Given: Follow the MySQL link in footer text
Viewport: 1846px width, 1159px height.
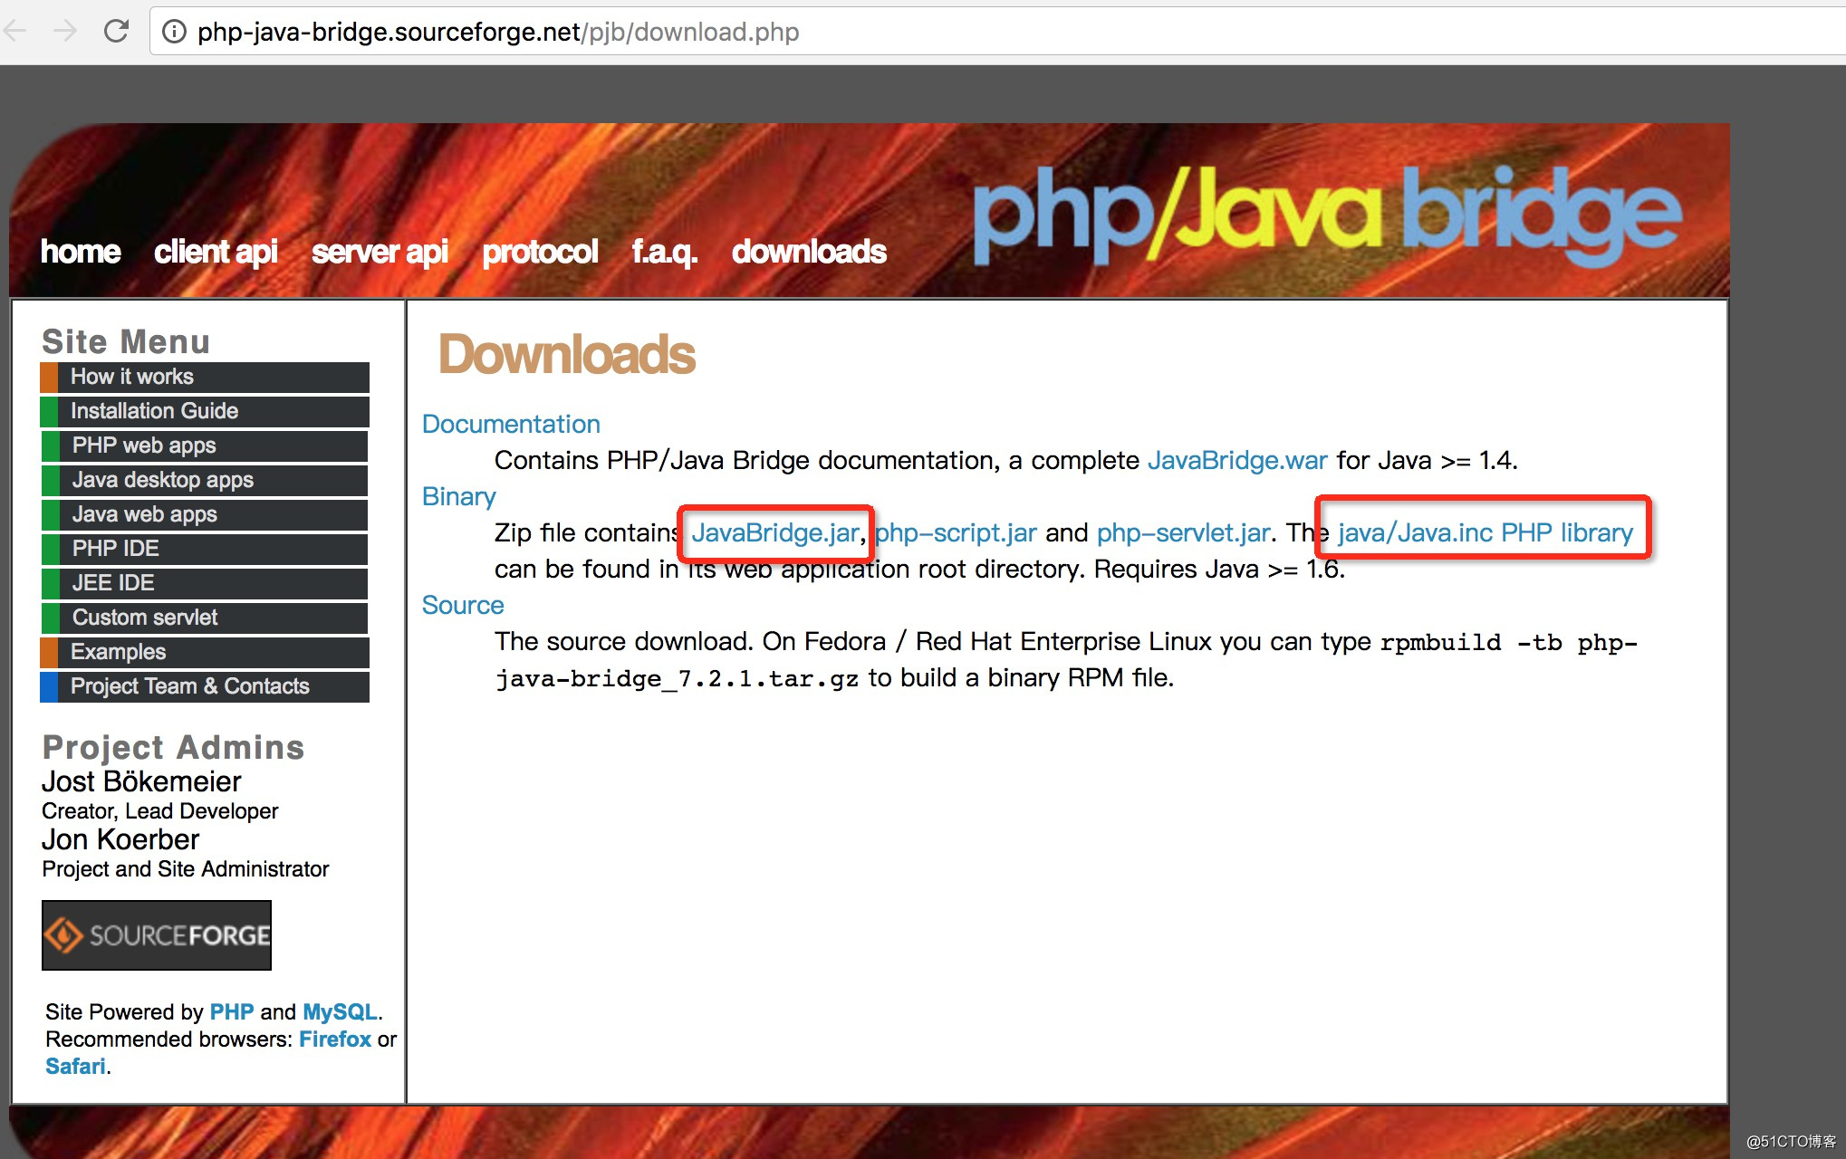Looking at the screenshot, I should tap(340, 1011).
